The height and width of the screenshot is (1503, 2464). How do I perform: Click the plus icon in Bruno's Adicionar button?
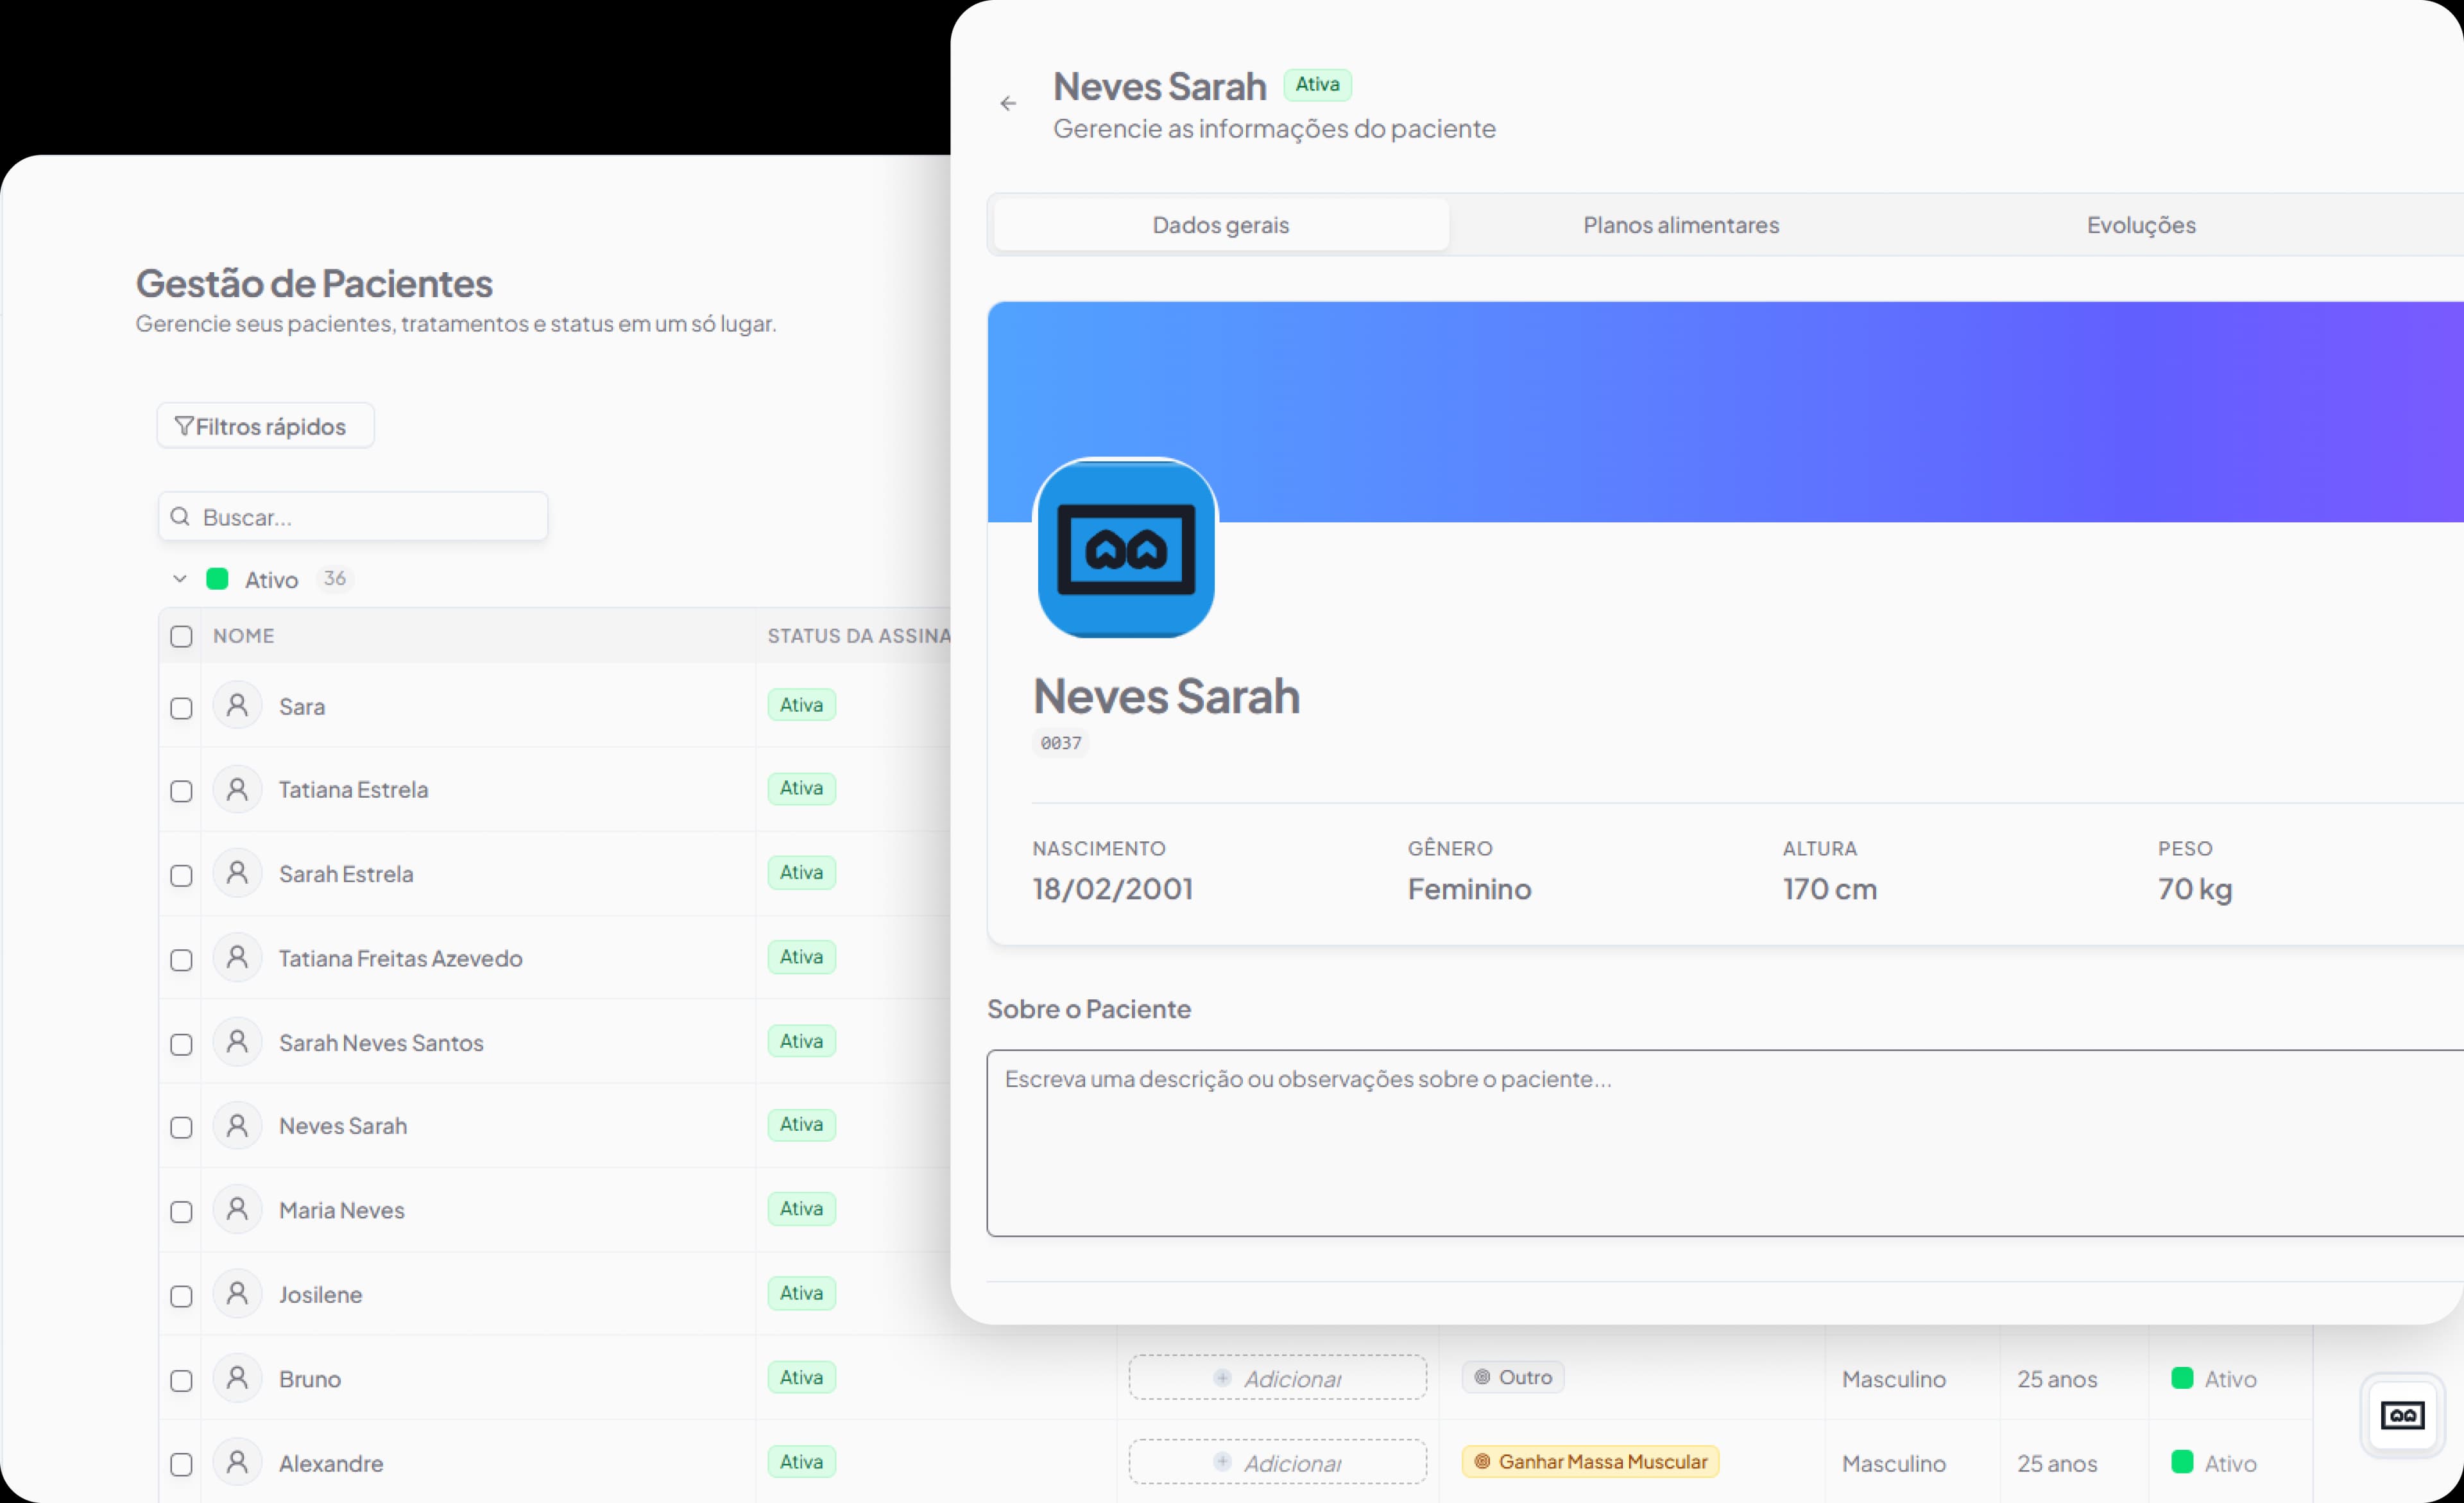(x=1222, y=1378)
